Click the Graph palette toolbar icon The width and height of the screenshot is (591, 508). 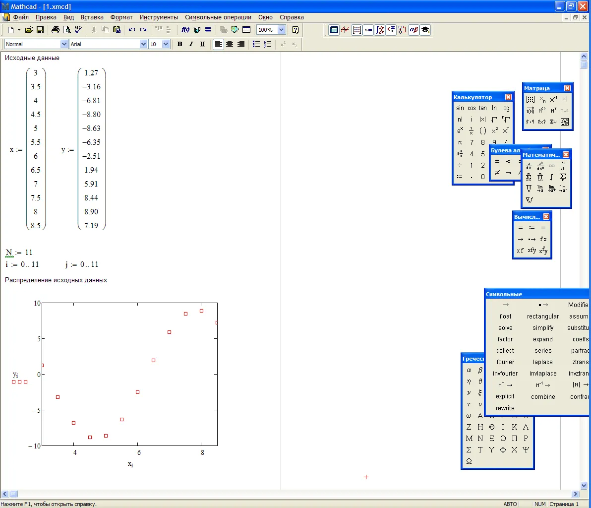pyautogui.click(x=345, y=30)
